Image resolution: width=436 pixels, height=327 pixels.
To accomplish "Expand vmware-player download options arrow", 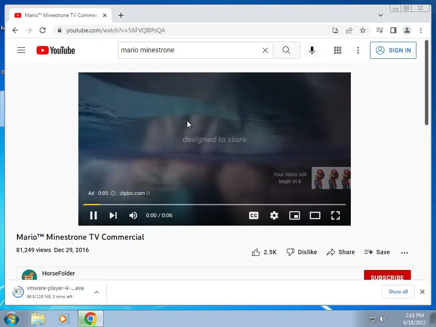I will (97, 292).
